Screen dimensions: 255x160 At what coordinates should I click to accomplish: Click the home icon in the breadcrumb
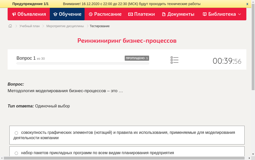10,26
